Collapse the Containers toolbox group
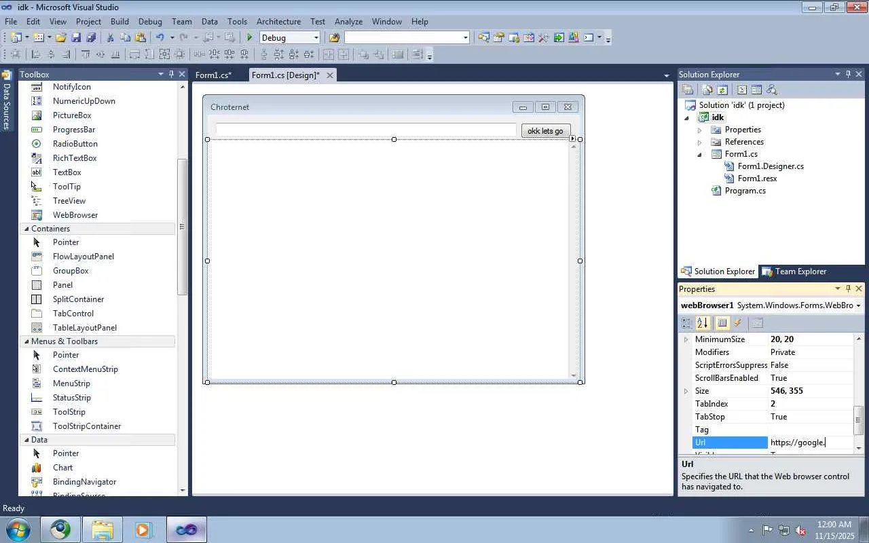The image size is (869, 543). [x=26, y=229]
